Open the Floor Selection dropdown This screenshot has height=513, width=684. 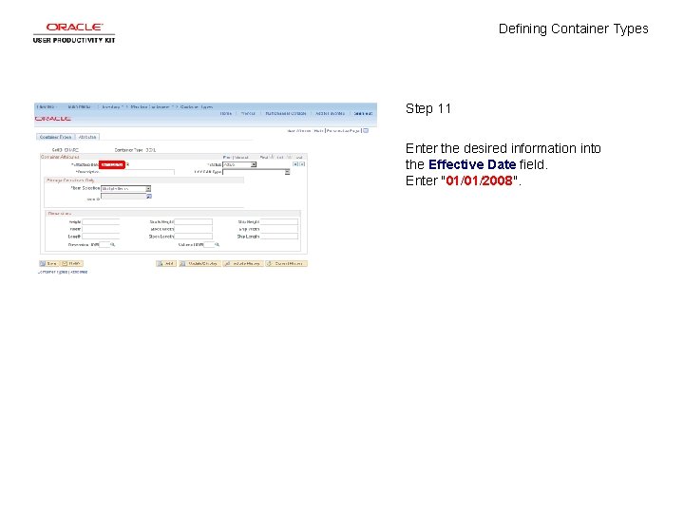(x=126, y=188)
